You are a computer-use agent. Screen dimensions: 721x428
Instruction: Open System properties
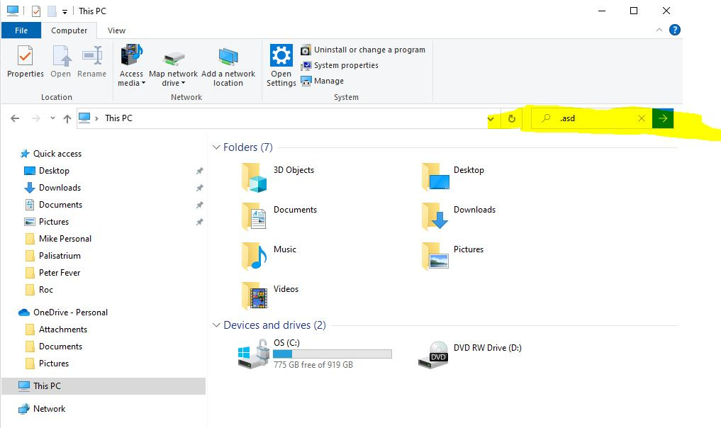tap(340, 65)
